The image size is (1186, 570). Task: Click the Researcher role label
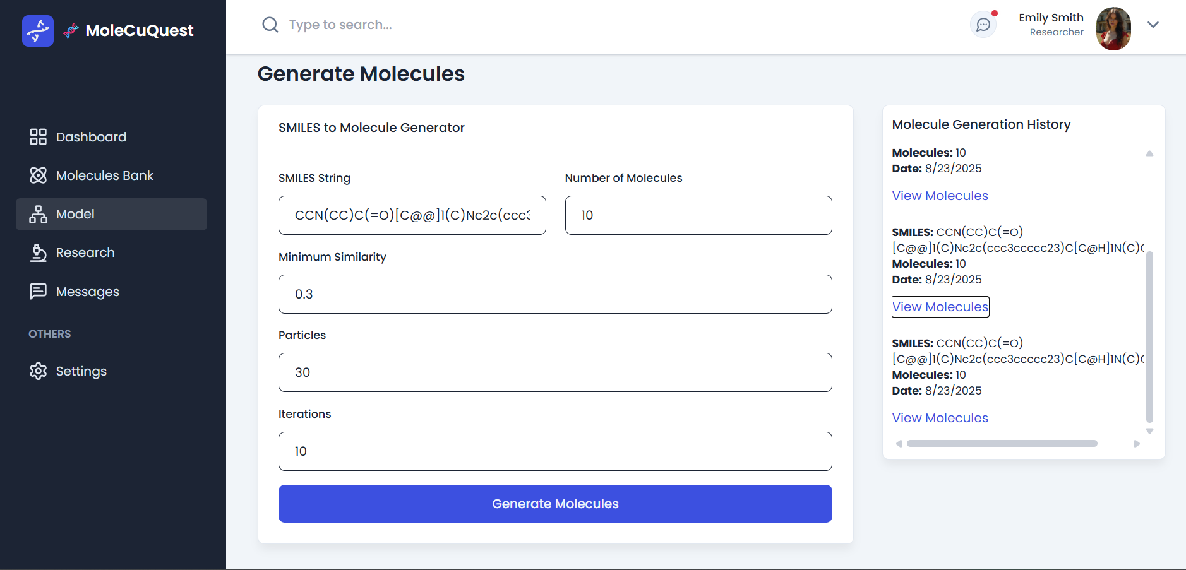pos(1057,32)
